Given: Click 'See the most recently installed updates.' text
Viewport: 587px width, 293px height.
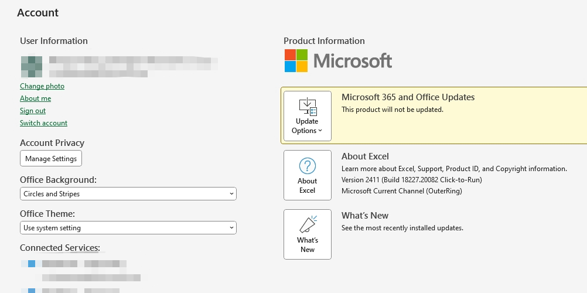Looking at the screenshot, I should coord(402,228).
